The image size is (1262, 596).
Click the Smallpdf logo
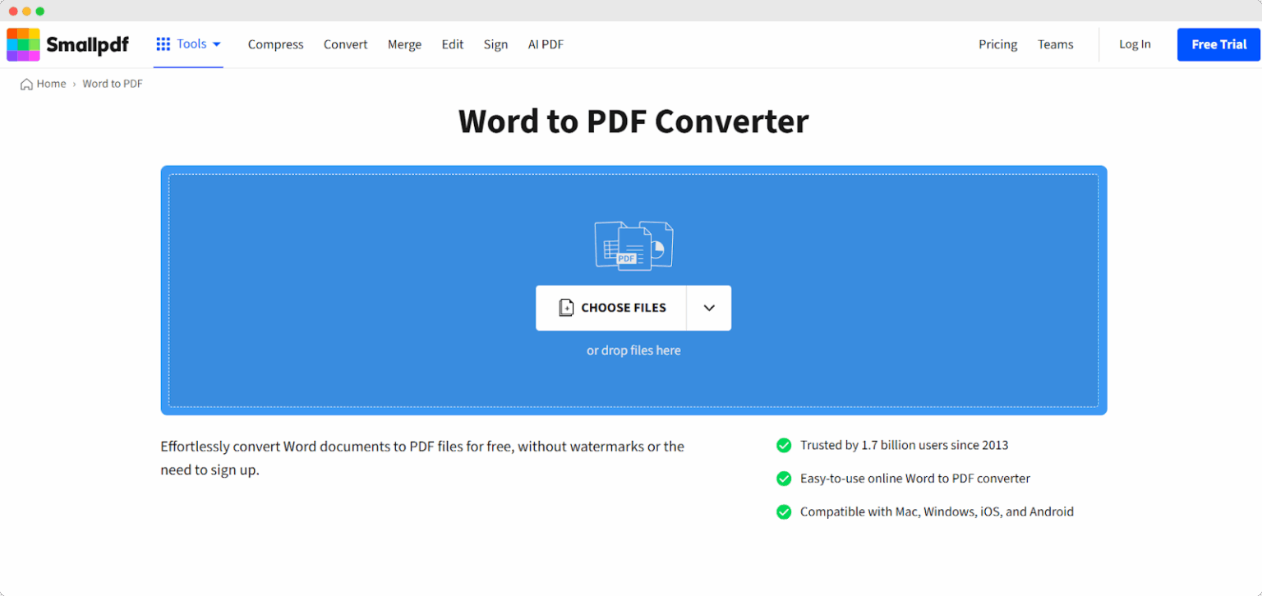68,44
